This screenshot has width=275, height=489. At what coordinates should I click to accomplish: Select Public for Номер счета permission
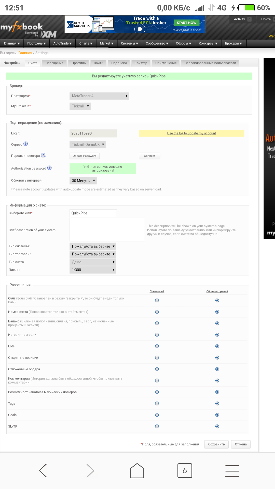pyautogui.click(x=217, y=312)
